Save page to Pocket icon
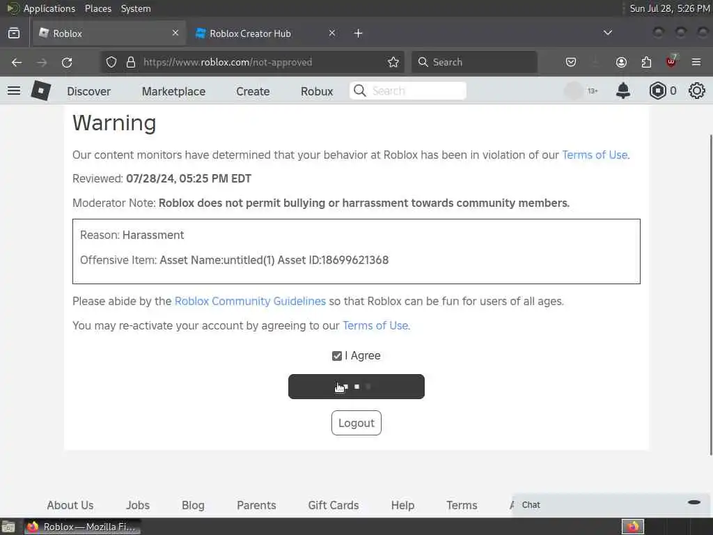This screenshot has height=535, width=713. click(571, 62)
